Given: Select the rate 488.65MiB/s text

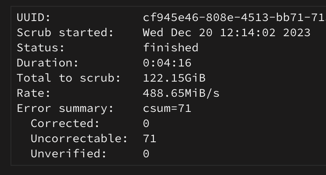Looking at the screenshot, I should (x=181, y=93).
